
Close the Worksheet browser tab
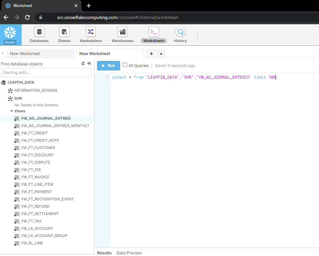76,6
